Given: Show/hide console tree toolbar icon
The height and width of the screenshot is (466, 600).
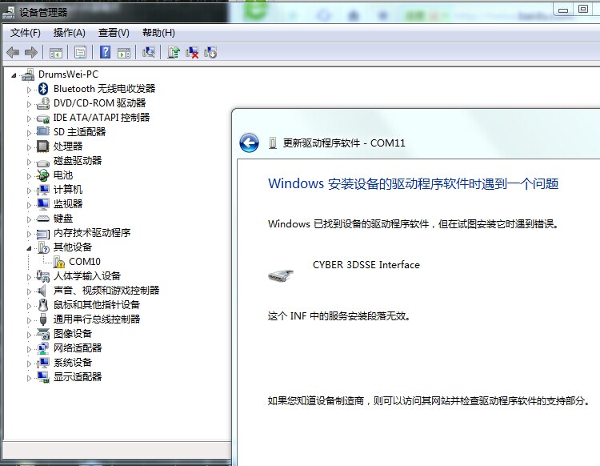Looking at the screenshot, I should click(x=56, y=53).
